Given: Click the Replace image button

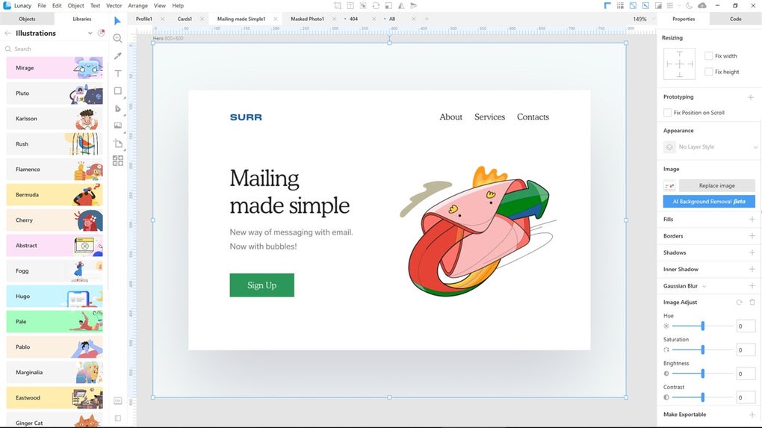Looking at the screenshot, I should pos(717,185).
